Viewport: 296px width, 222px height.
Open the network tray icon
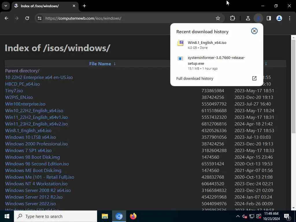pyautogui.click(x=252, y=216)
